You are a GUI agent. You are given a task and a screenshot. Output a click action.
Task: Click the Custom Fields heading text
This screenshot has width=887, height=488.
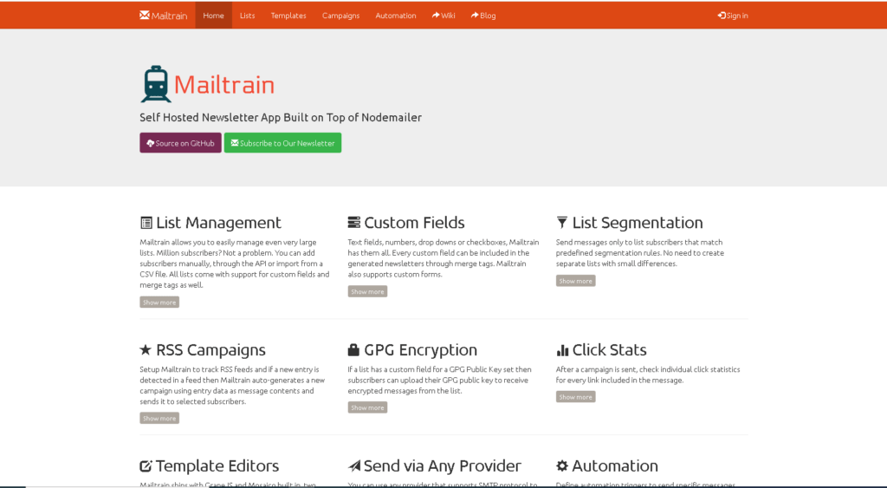tap(414, 223)
